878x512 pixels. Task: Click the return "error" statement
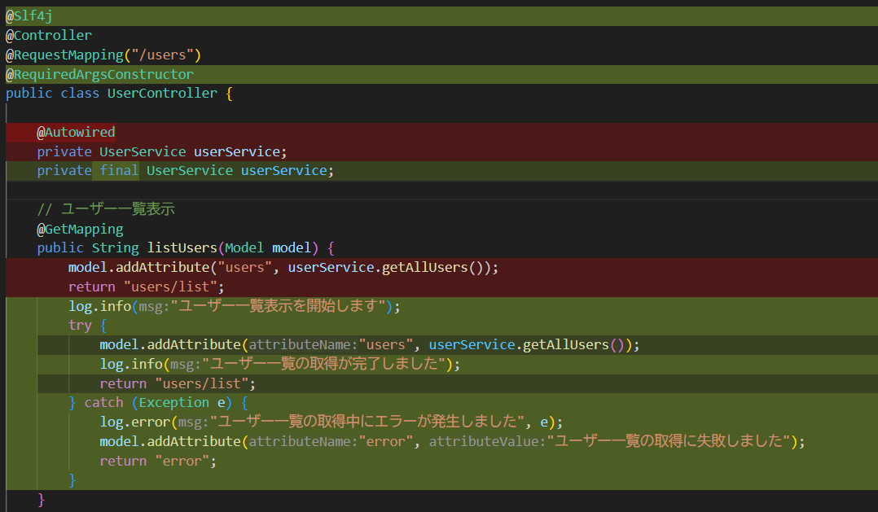(158, 461)
